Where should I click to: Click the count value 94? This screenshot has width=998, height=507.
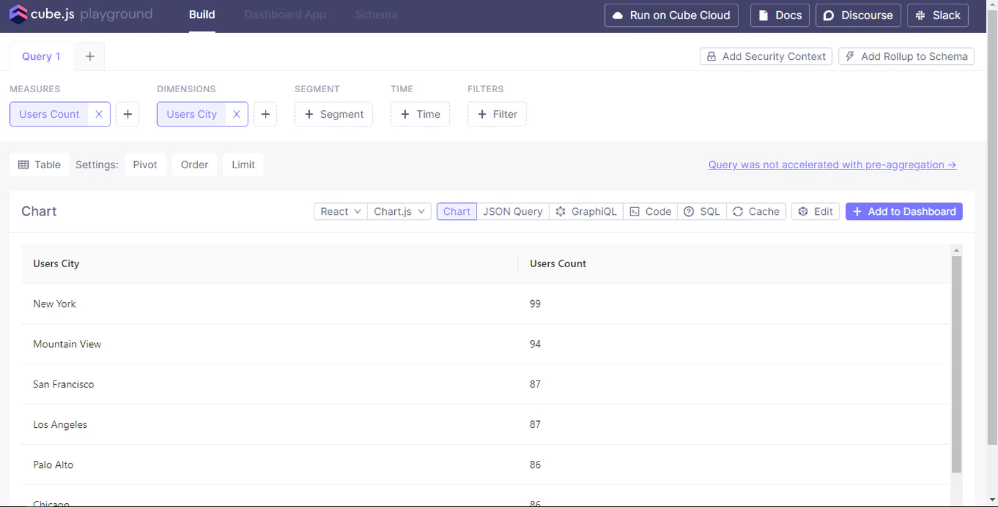pos(535,344)
